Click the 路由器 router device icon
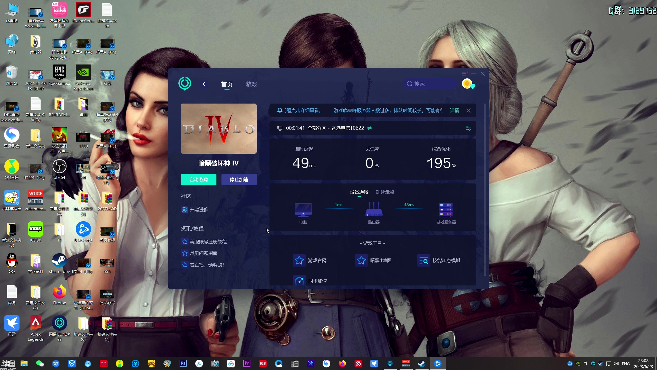Viewport: 657px width, 370px height. click(374, 209)
